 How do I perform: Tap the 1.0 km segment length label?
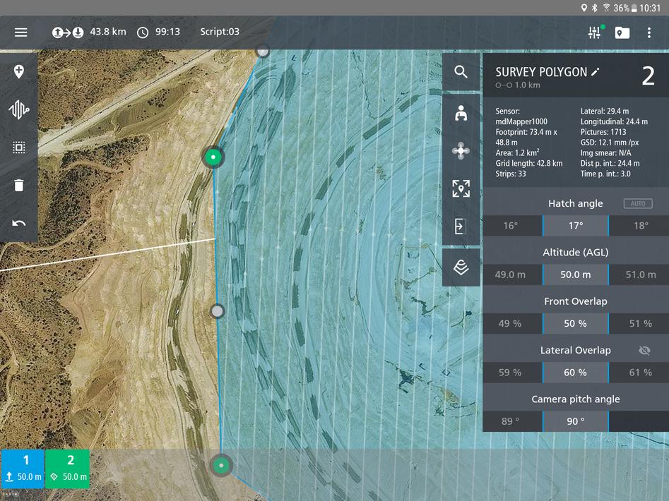(x=527, y=85)
